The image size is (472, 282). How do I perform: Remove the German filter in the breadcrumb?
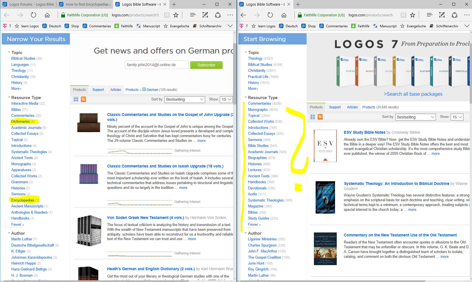point(144,89)
